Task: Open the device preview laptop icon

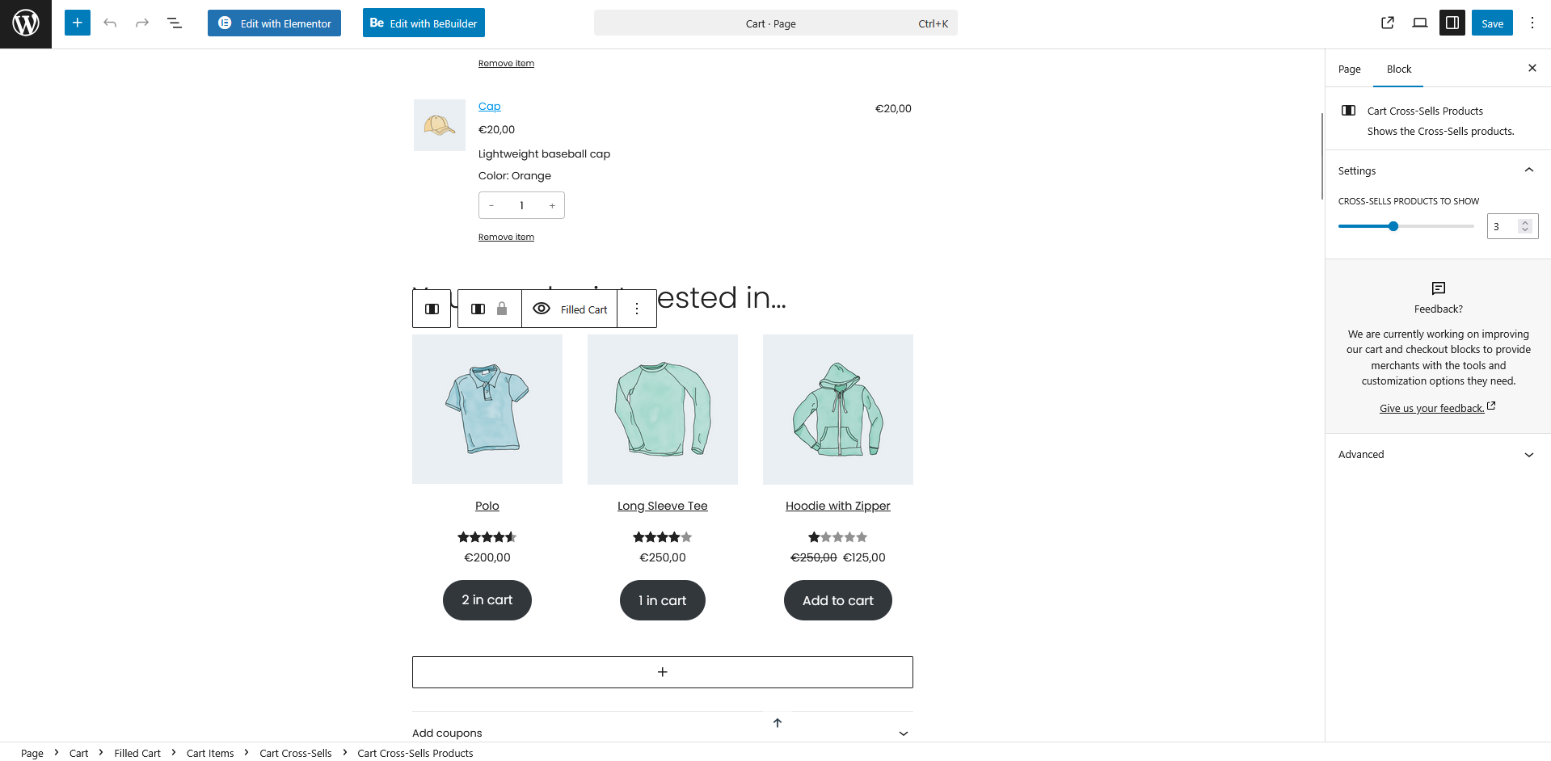Action: (x=1420, y=23)
